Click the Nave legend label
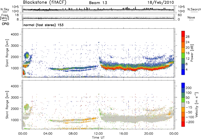This screenshot has width=201, height=139. pyautogui.click(x=191, y=18)
